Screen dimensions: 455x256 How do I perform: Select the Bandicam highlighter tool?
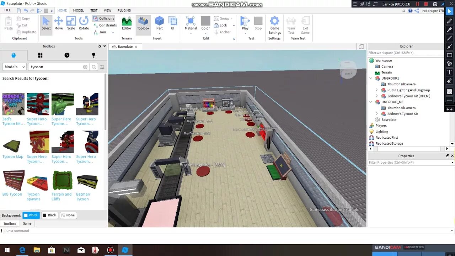pos(450,30)
